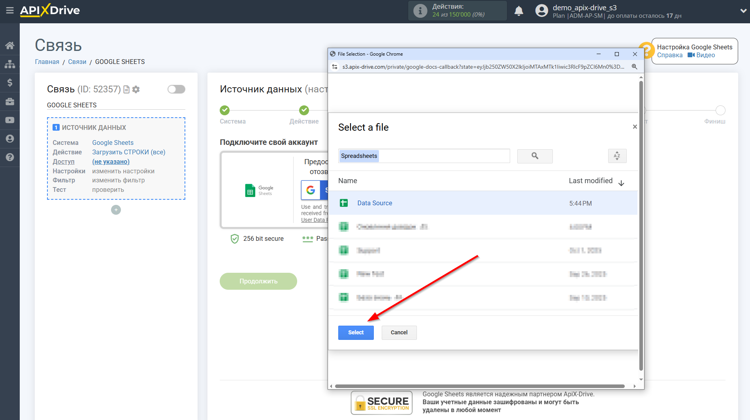
Task: Click the briefcase icon in the sidebar
Action: 9,101
